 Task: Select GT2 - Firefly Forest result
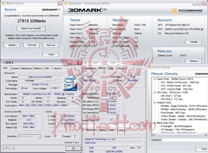(176, 86)
